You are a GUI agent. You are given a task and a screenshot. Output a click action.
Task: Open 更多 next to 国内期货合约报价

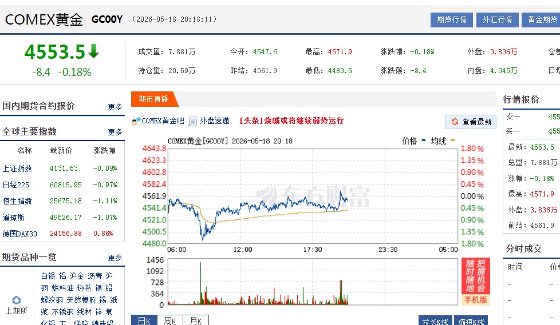(115, 107)
